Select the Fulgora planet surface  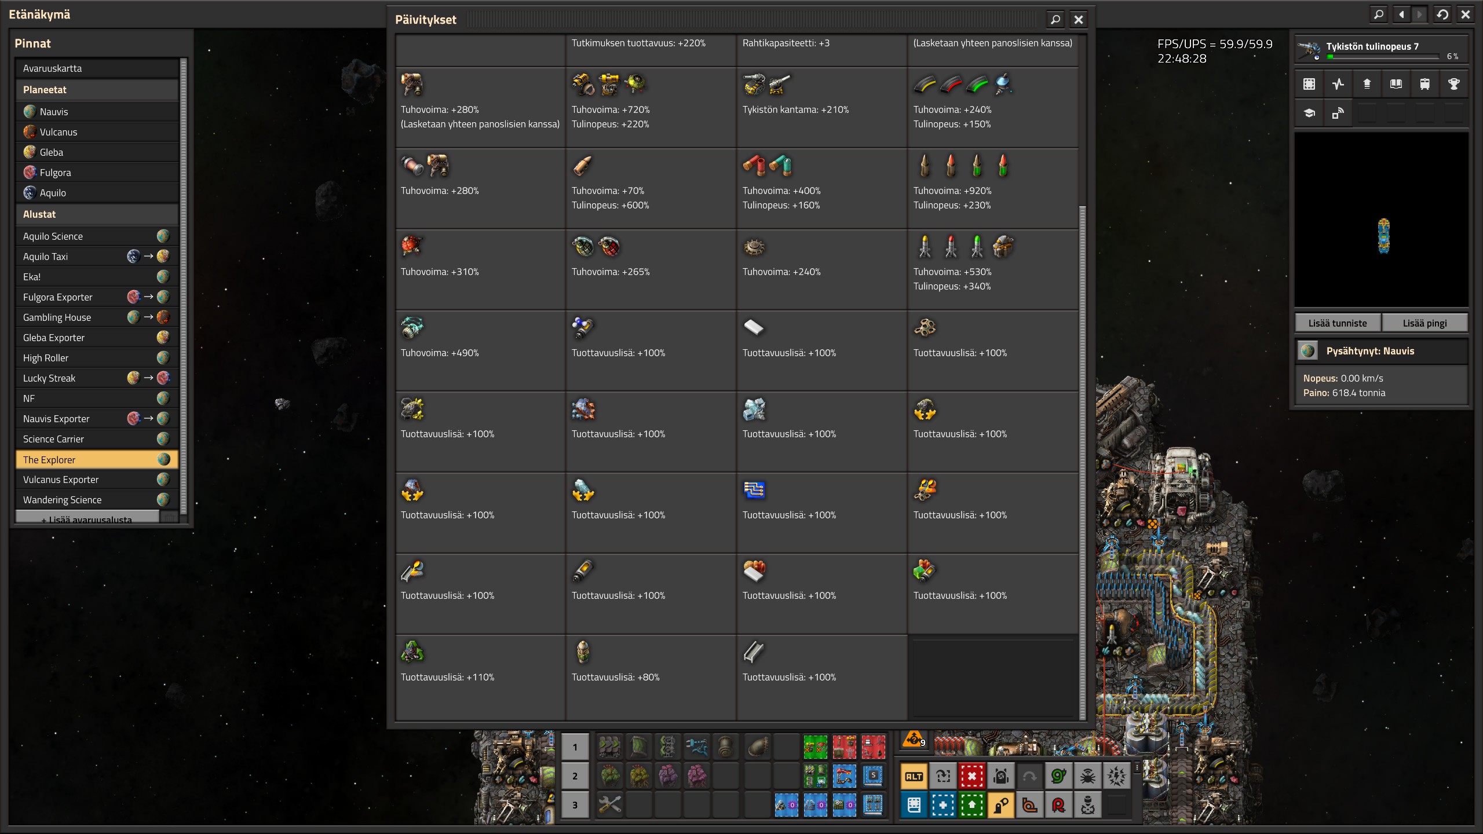point(97,173)
